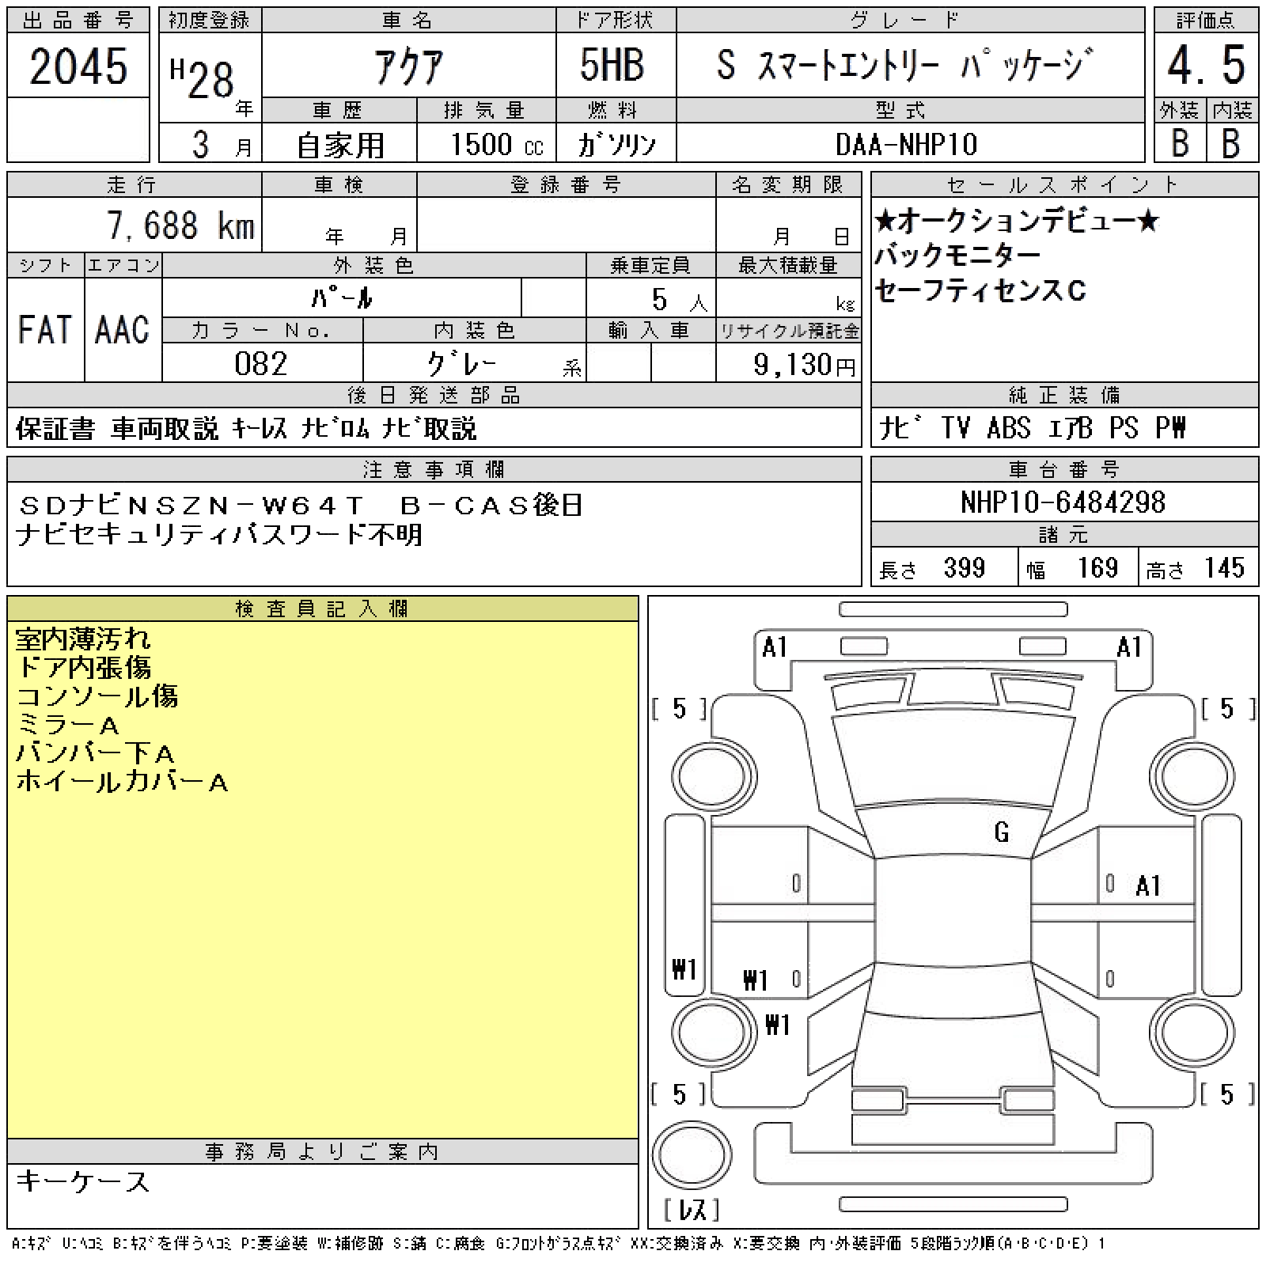Click the overall score 4.5
Viewport: 1266px width, 1266px height.
tap(1206, 66)
